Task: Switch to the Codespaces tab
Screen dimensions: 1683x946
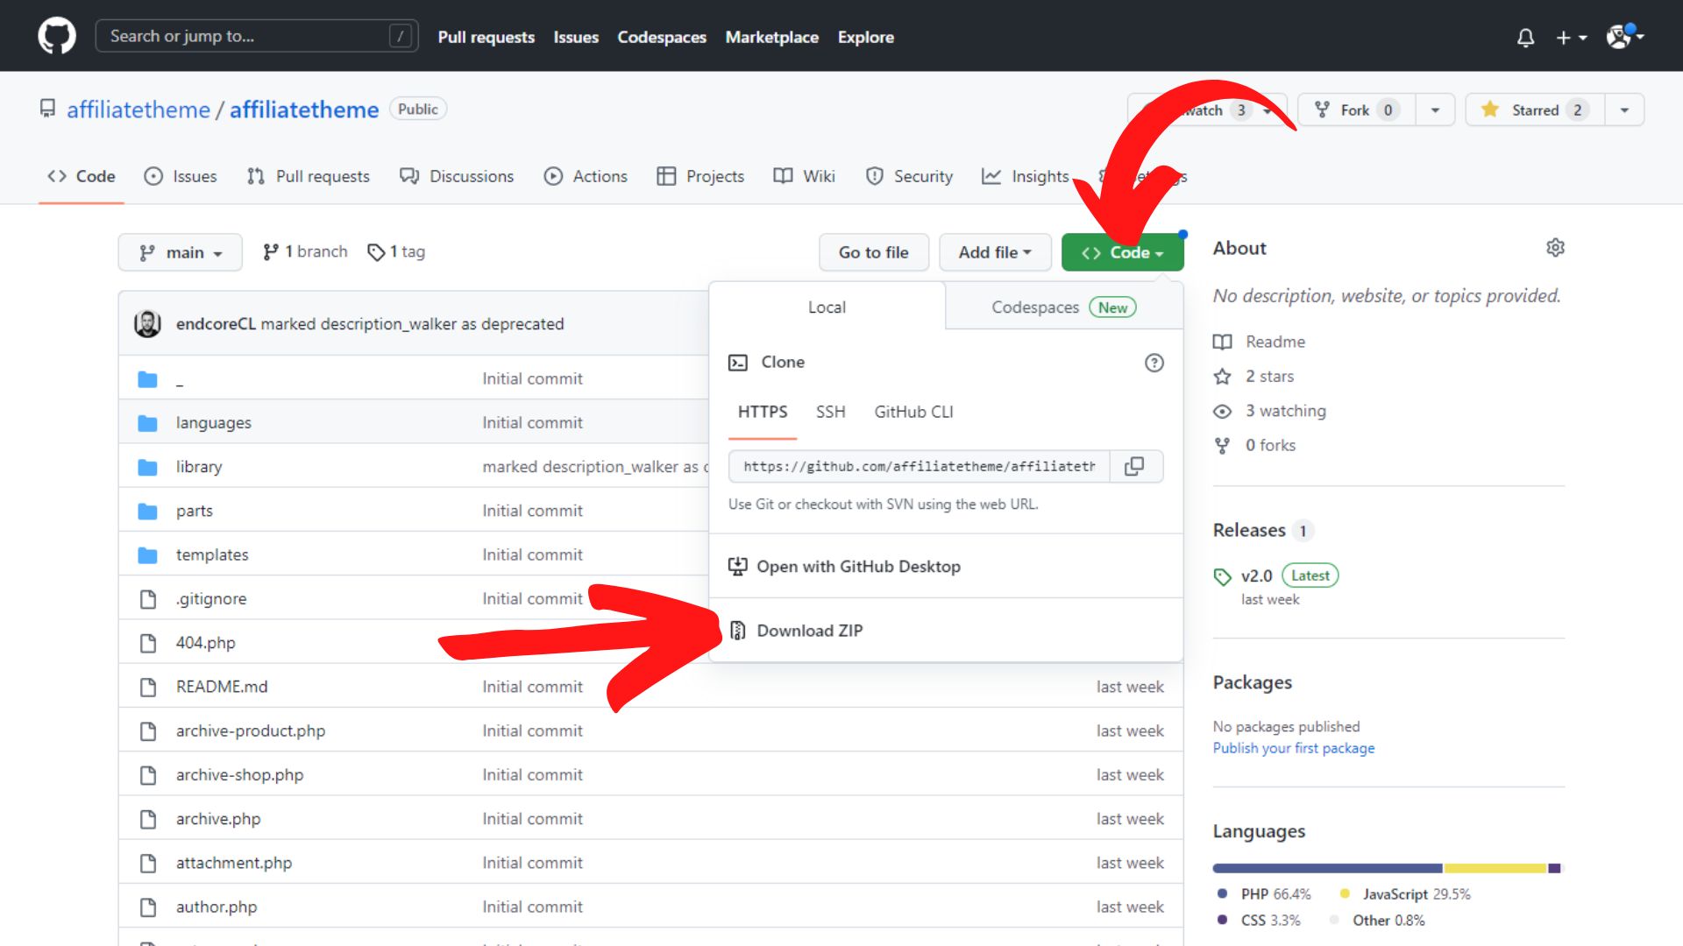Action: point(1063,307)
